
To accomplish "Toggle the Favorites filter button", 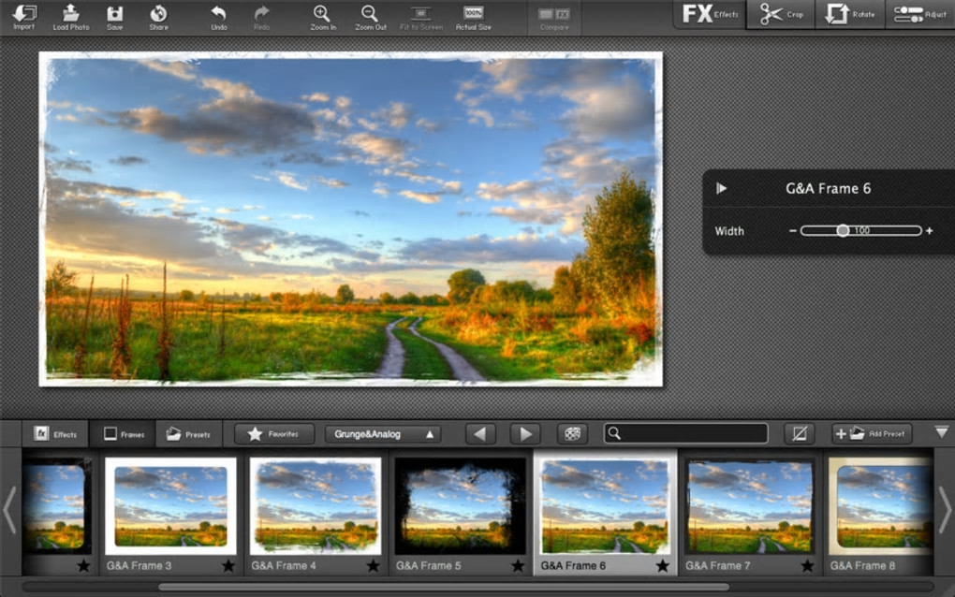I will point(274,434).
